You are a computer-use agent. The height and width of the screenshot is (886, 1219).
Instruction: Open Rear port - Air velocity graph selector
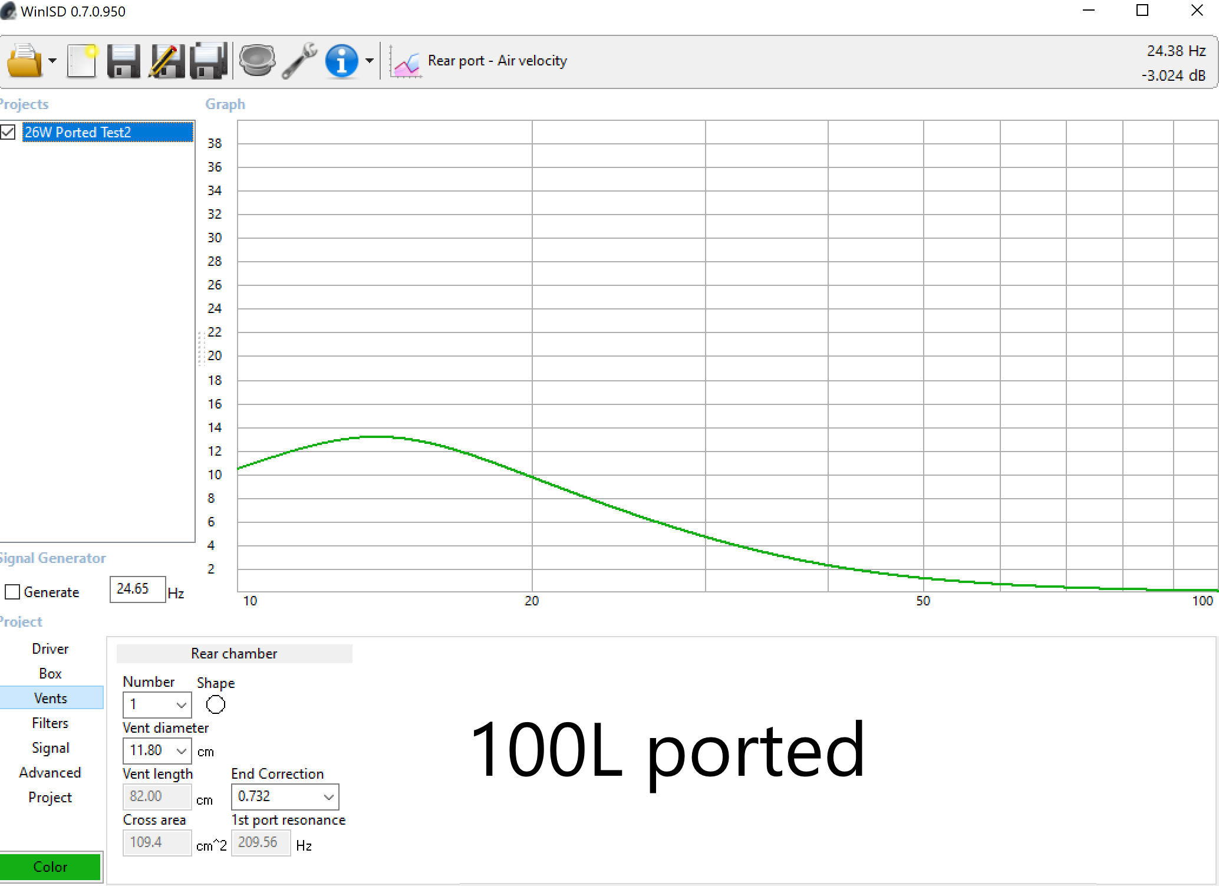click(497, 61)
